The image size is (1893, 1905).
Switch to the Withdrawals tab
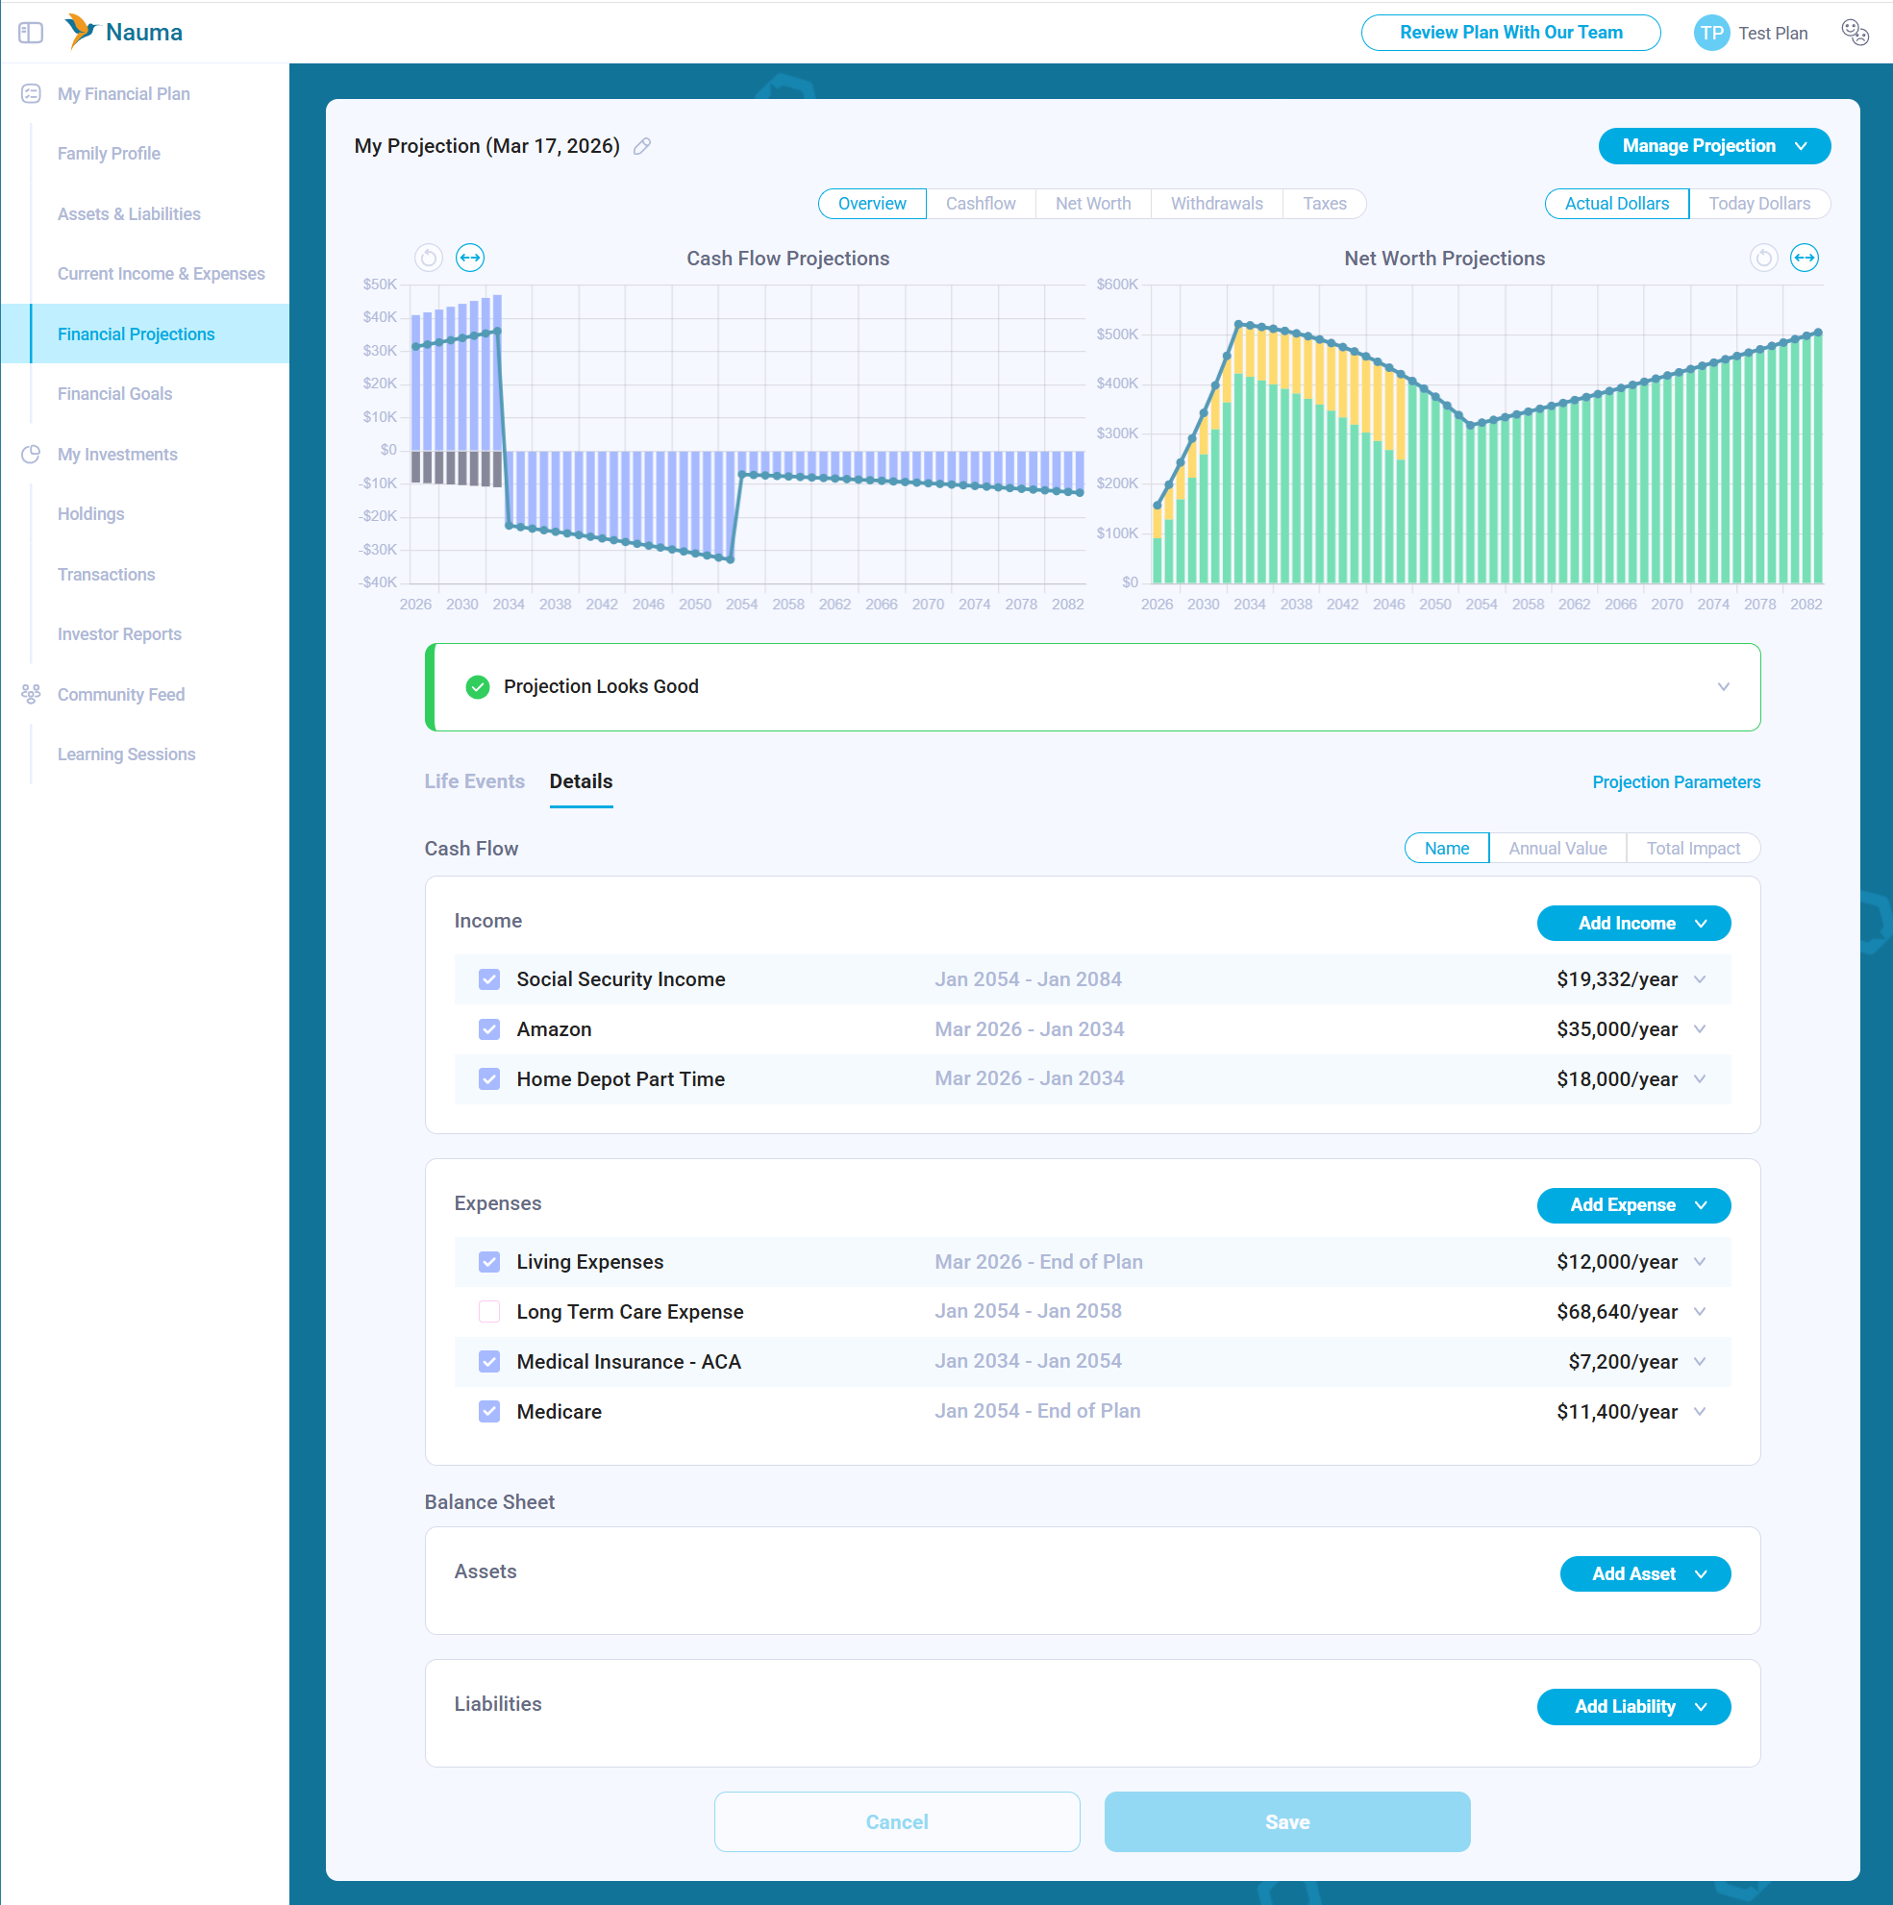[1215, 203]
